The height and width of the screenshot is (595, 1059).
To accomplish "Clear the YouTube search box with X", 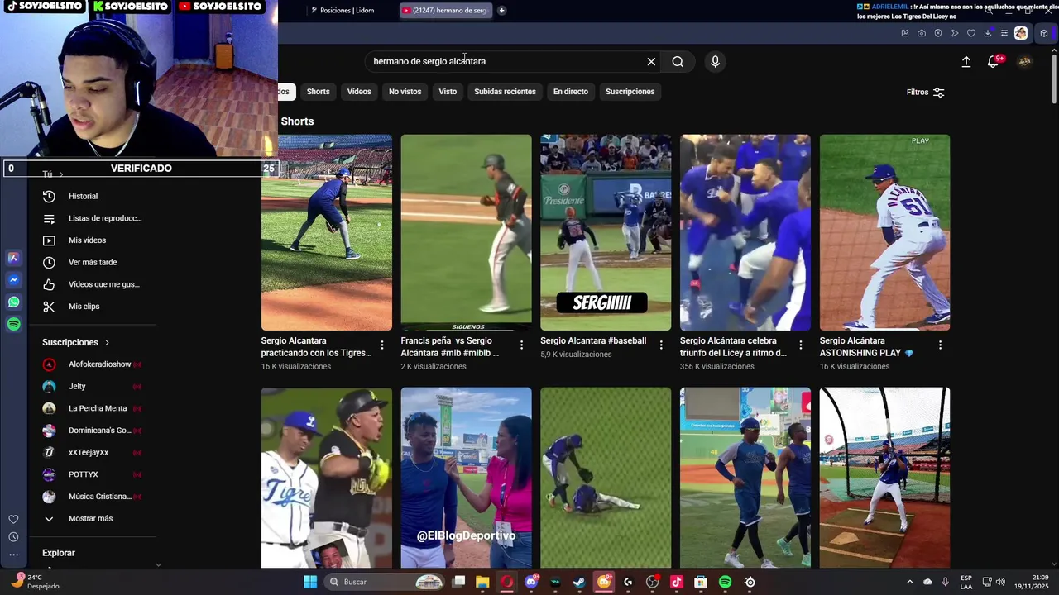I will point(651,61).
